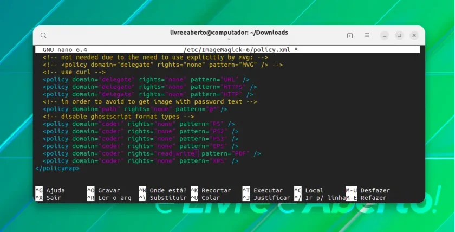455x232 pixels.
Task: Click the commented MVG policy line
Action: coord(163,65)
